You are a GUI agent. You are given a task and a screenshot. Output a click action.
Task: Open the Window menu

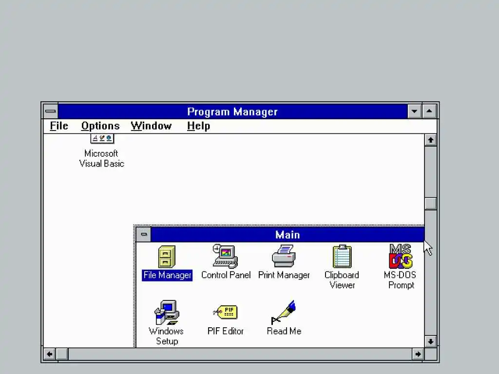point(151,126)
